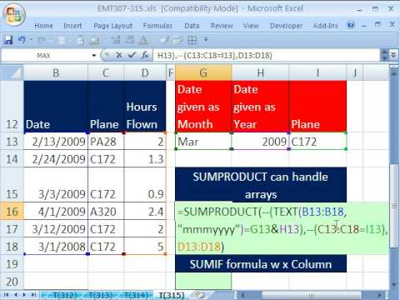Select column G header

pyautogui.click(x=203, y=72)
